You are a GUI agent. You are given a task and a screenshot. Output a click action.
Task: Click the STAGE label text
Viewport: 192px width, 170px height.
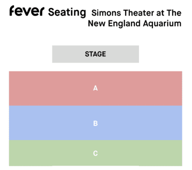pyautogui.click(x=95, y=54)
